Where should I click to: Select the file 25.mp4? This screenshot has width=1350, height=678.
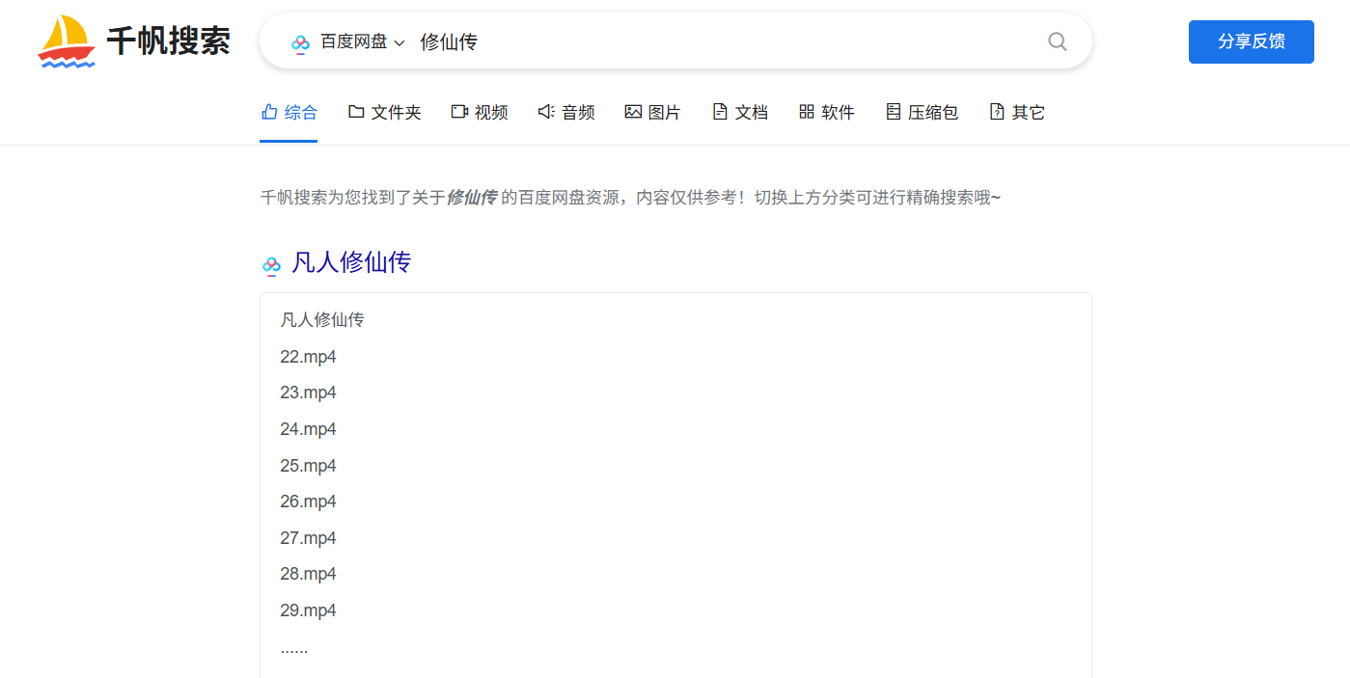pos(309,466)
